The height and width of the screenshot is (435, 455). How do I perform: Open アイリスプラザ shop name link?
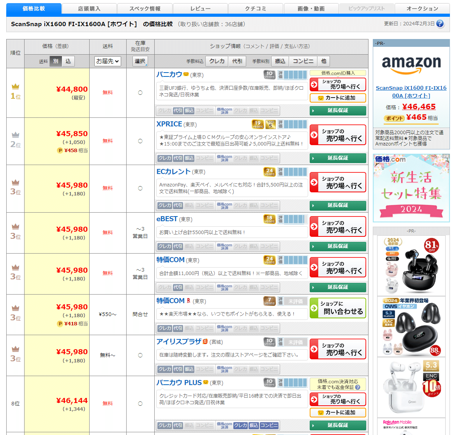click(178, 342)
